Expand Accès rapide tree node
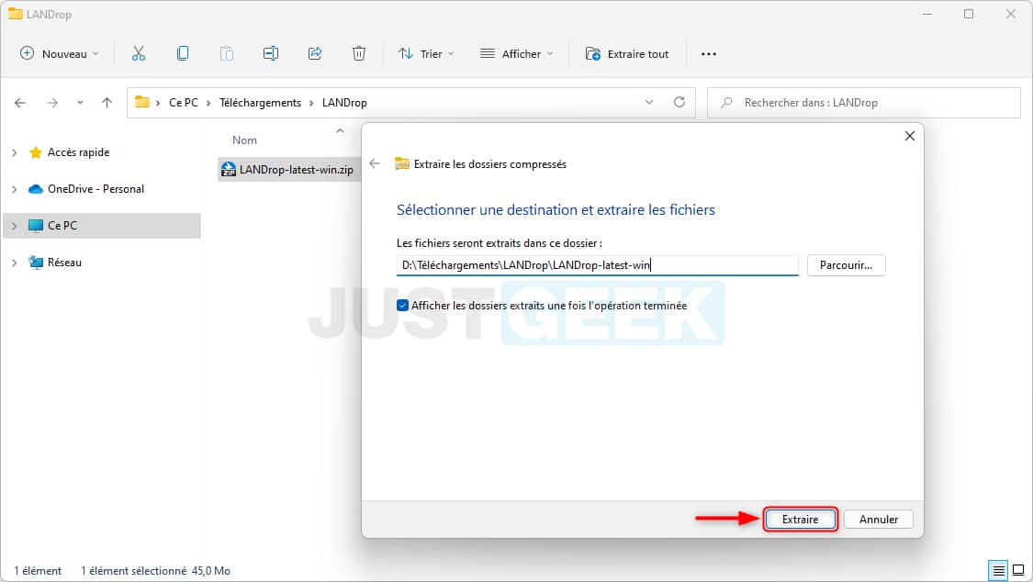1033x582 pixels. point(15,152)
